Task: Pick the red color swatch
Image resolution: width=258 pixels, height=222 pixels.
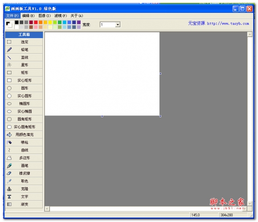Action: (x=36, y=22)
